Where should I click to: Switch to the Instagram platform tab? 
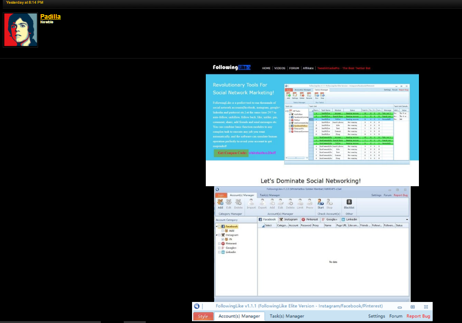click(289, 220)
